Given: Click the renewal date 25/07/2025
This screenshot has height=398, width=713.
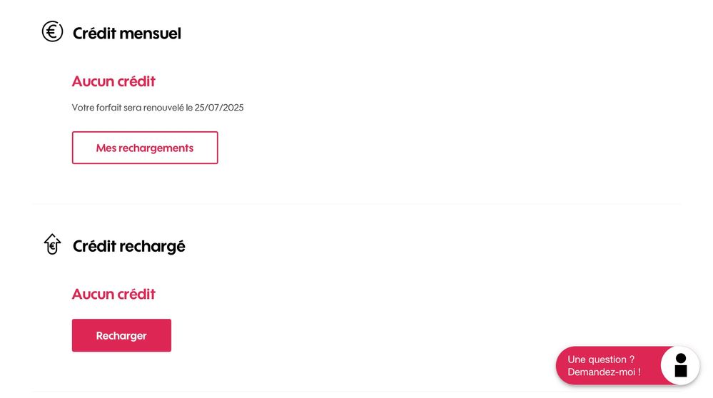Looking at the screenshot, I should click(x=219, y=108).
